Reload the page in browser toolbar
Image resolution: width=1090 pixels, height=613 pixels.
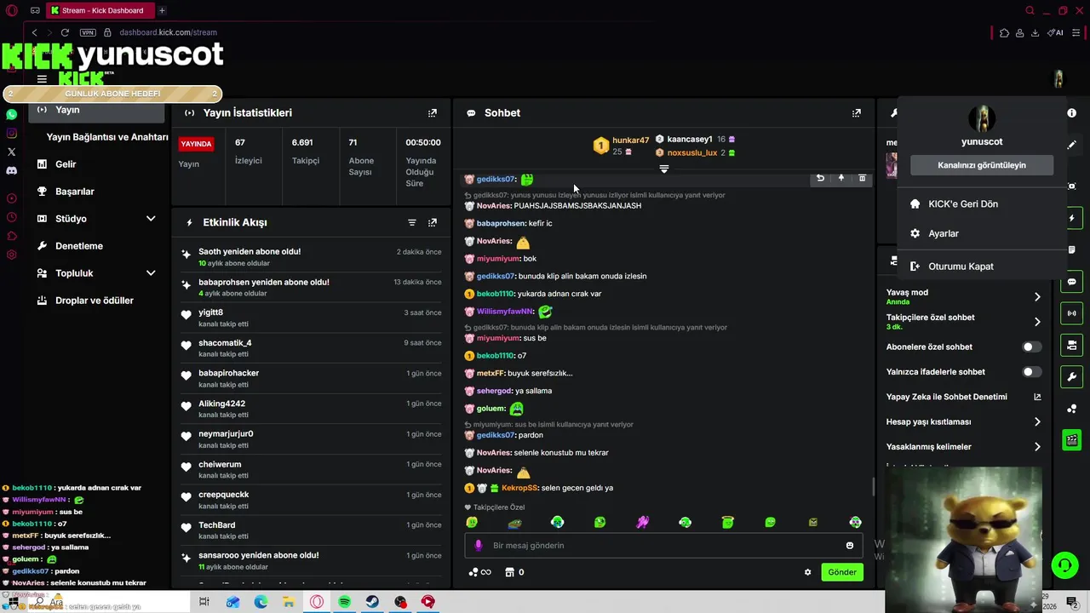point(65,32)
